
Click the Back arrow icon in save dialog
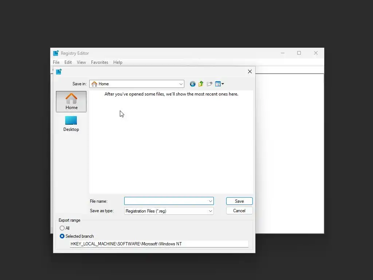tap(193, 84)
